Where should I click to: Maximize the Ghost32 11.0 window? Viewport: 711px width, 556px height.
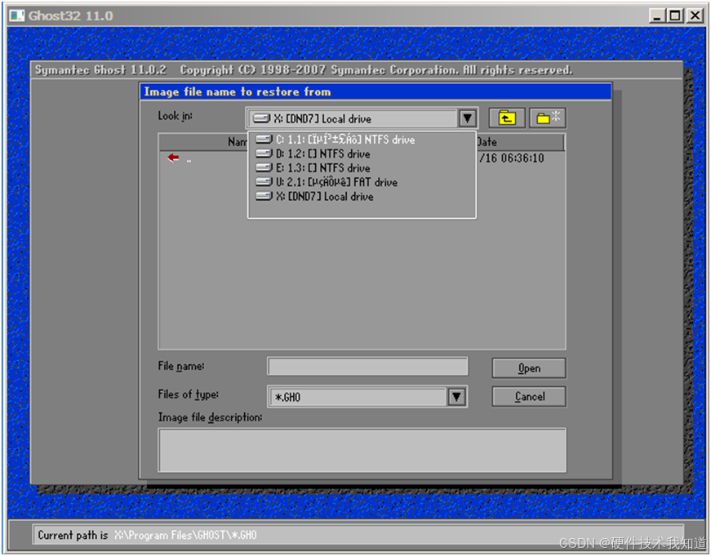pos(675,16)
